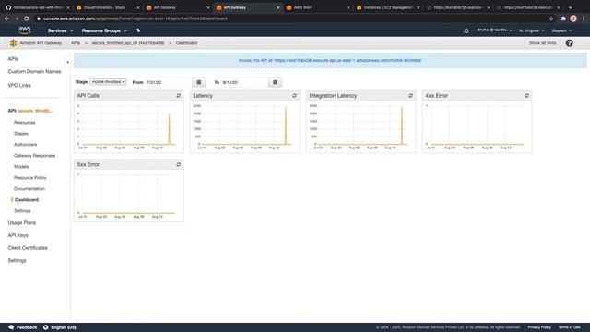Refresh the Integration Latency chart
Image resolution: width=590 pixels, height=332 pixels.
click(410, 96)
